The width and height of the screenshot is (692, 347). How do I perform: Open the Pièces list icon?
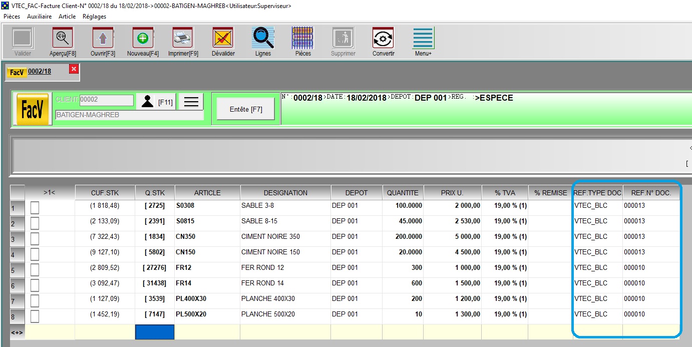[x=303, y=38]
